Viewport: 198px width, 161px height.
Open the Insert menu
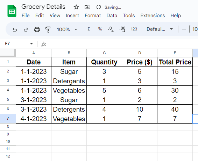coord(72,15)
